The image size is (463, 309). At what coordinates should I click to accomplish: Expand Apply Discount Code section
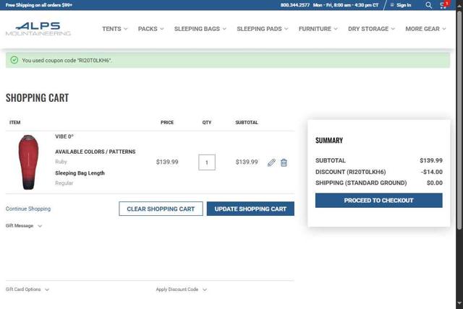182,290
